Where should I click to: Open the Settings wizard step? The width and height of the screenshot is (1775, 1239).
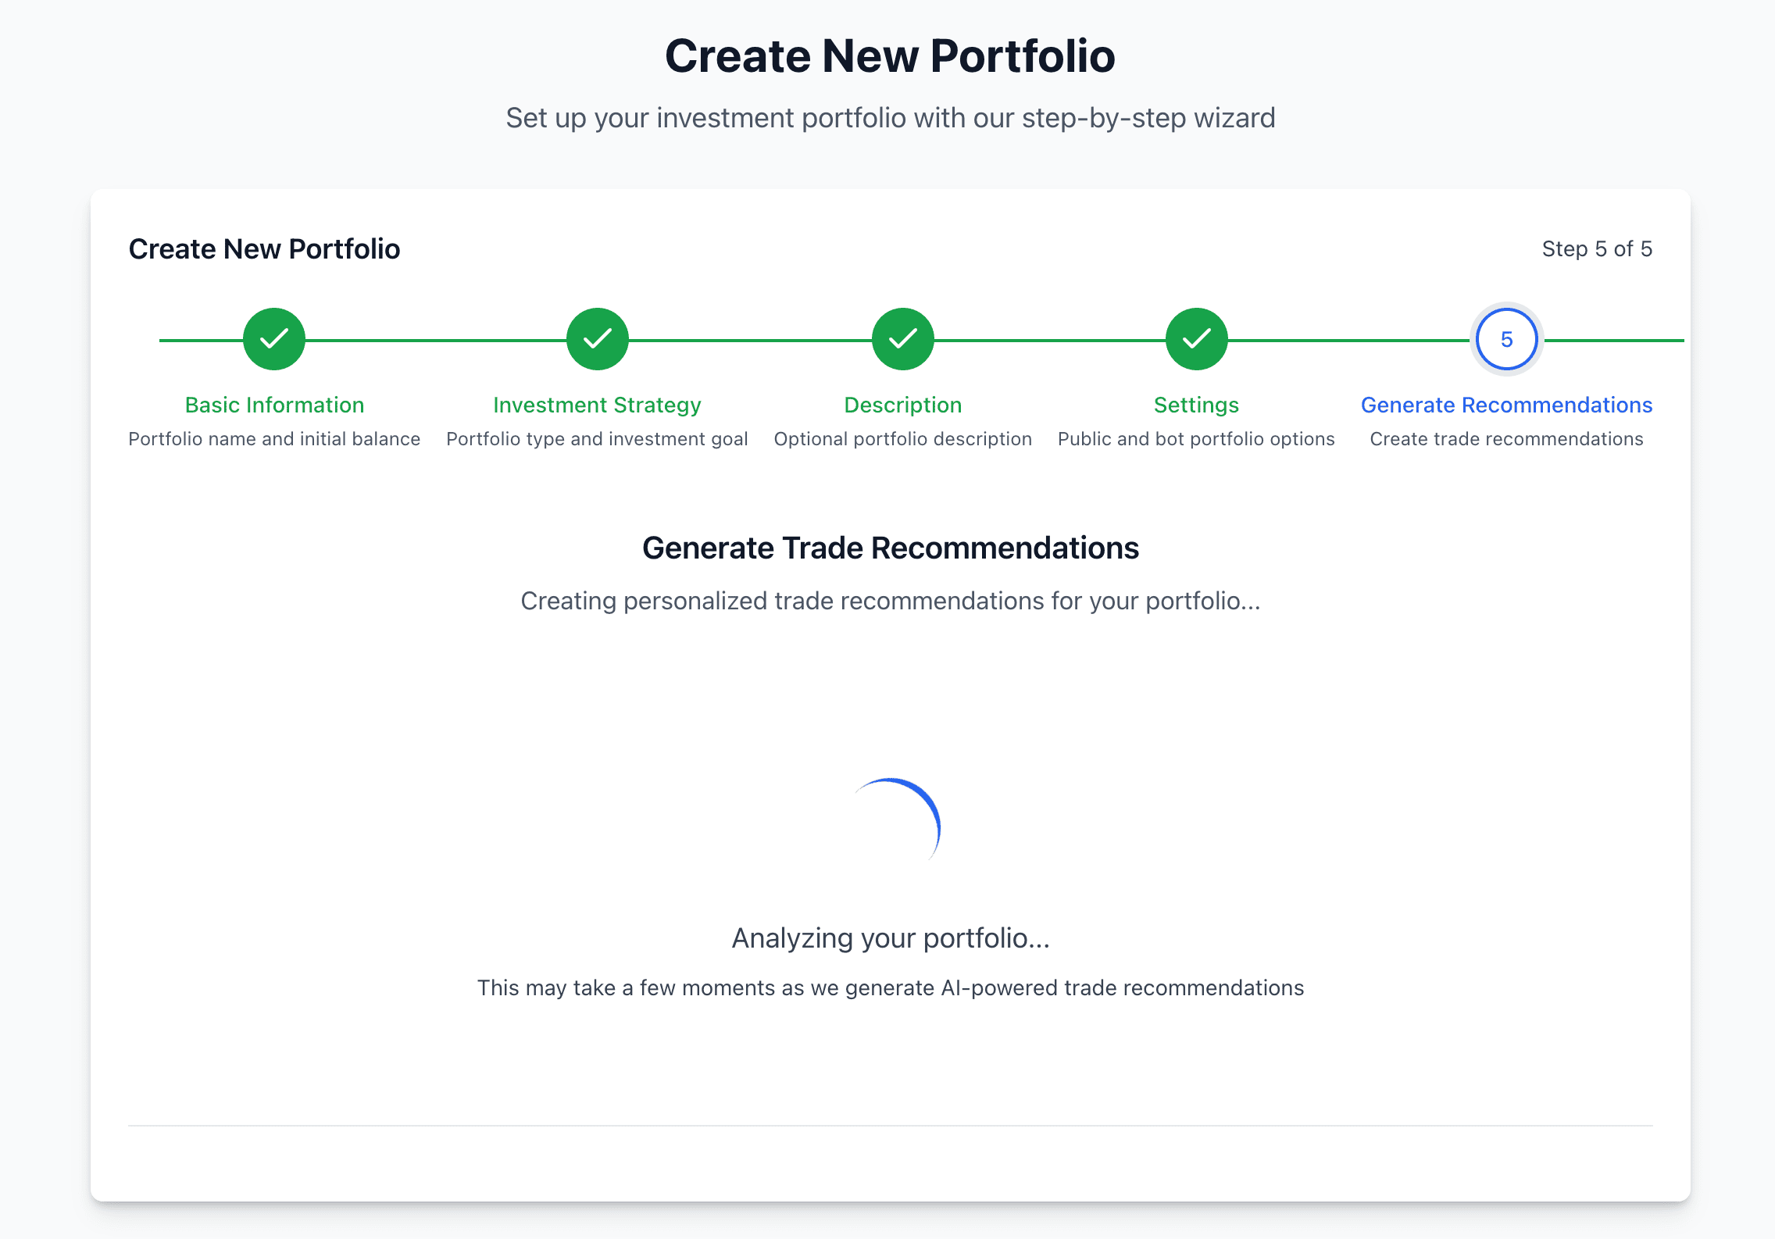coord(1195,405)
